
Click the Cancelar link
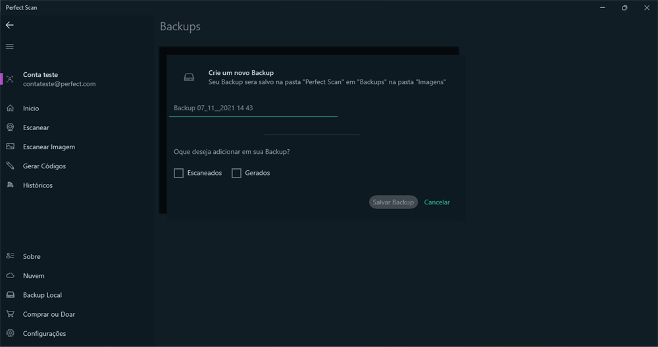click(437, 202)
